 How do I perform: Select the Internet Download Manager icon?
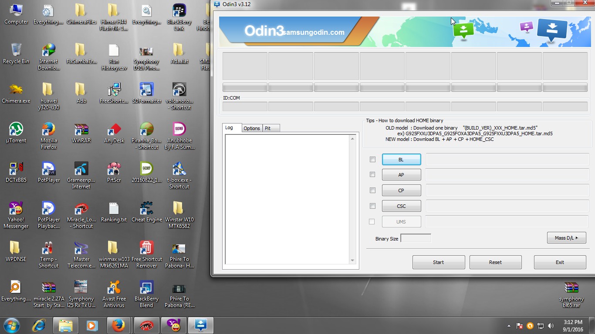click(49, 56)
